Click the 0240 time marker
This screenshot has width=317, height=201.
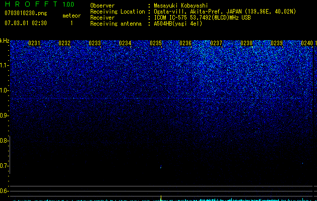(x=307, y=43)
